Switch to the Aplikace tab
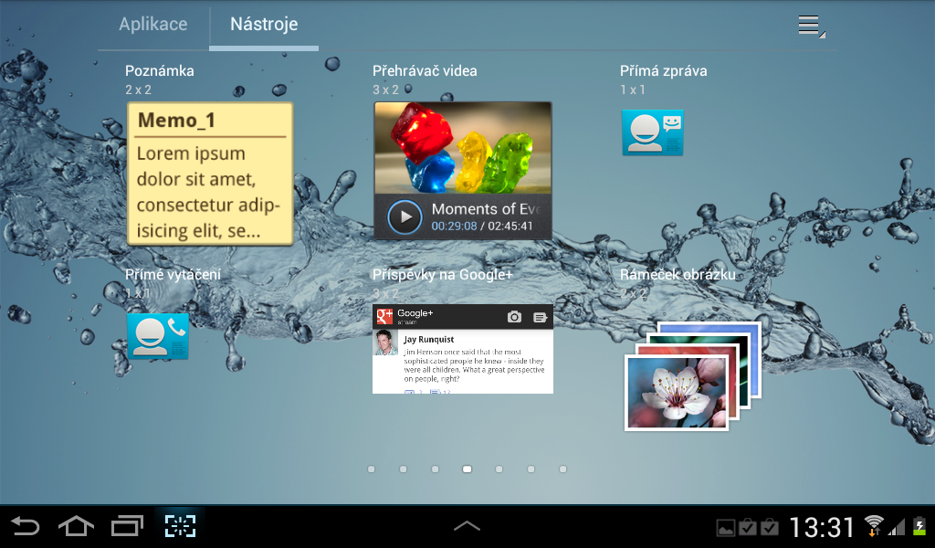This screenshot has height=548, width=935. pos(152,25)
